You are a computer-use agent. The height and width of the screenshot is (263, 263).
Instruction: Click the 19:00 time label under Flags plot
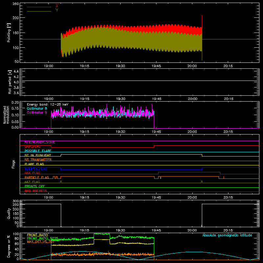click(48, 198)
